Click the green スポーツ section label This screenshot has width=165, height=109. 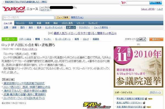9,39
